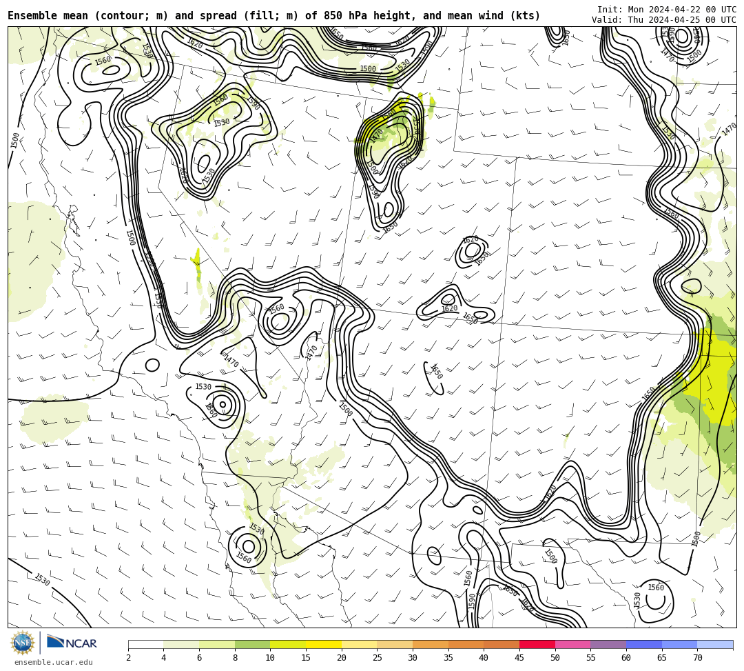
Task: Select the light green 6–8 m legend swatch
Action: [217, 644]
